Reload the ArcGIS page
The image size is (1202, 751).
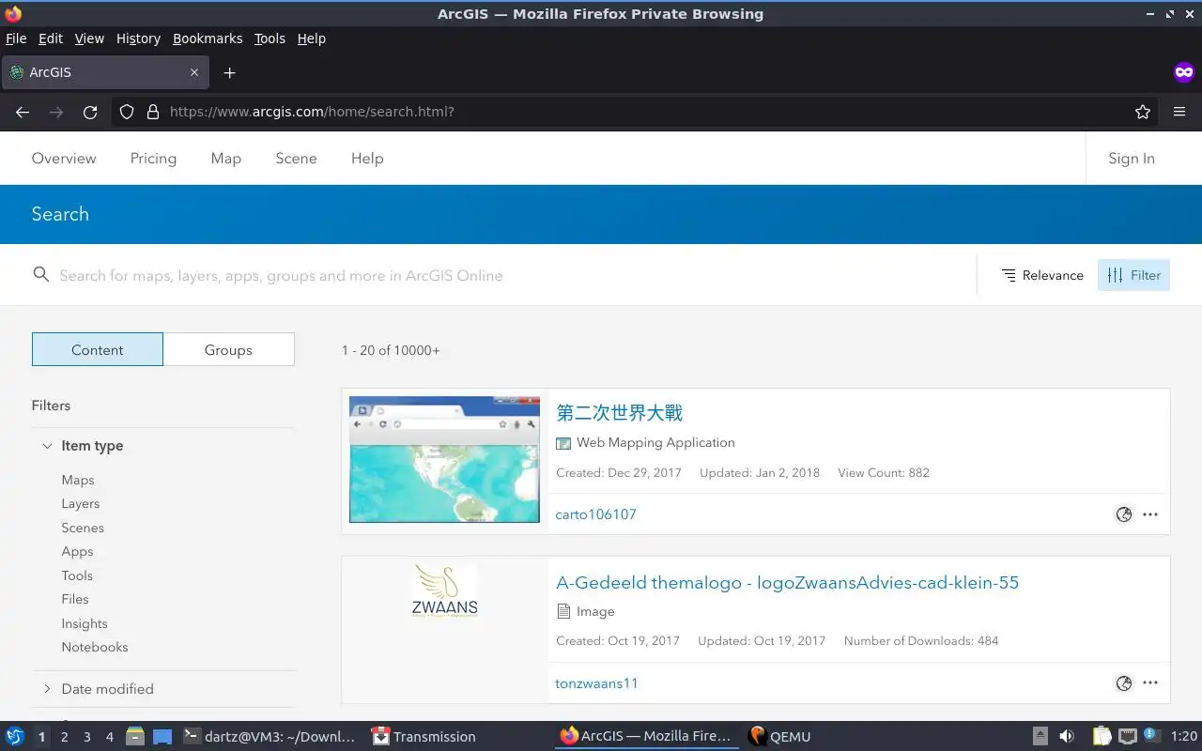click(x=90, y=112)
